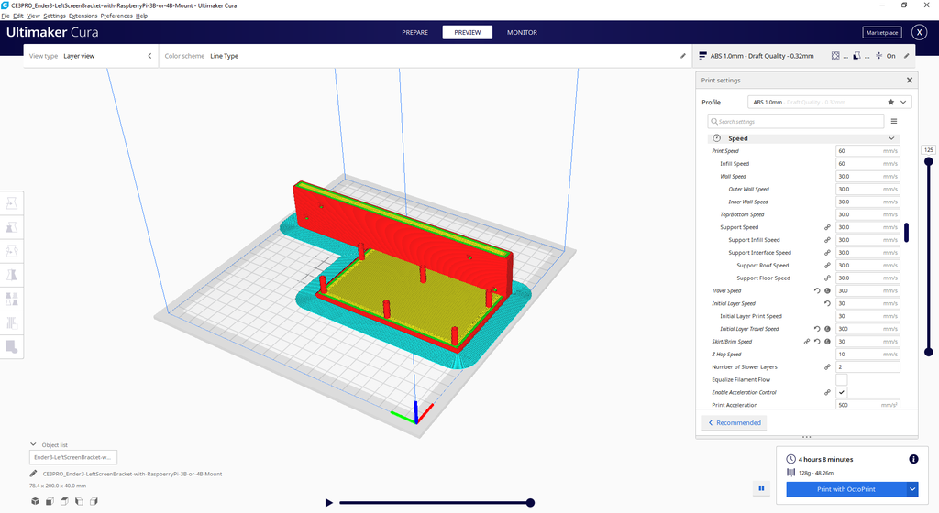Click link icon beside Number of Slower Layers
939x513 pixels.
pyautogui.click(x=827, y=366)
